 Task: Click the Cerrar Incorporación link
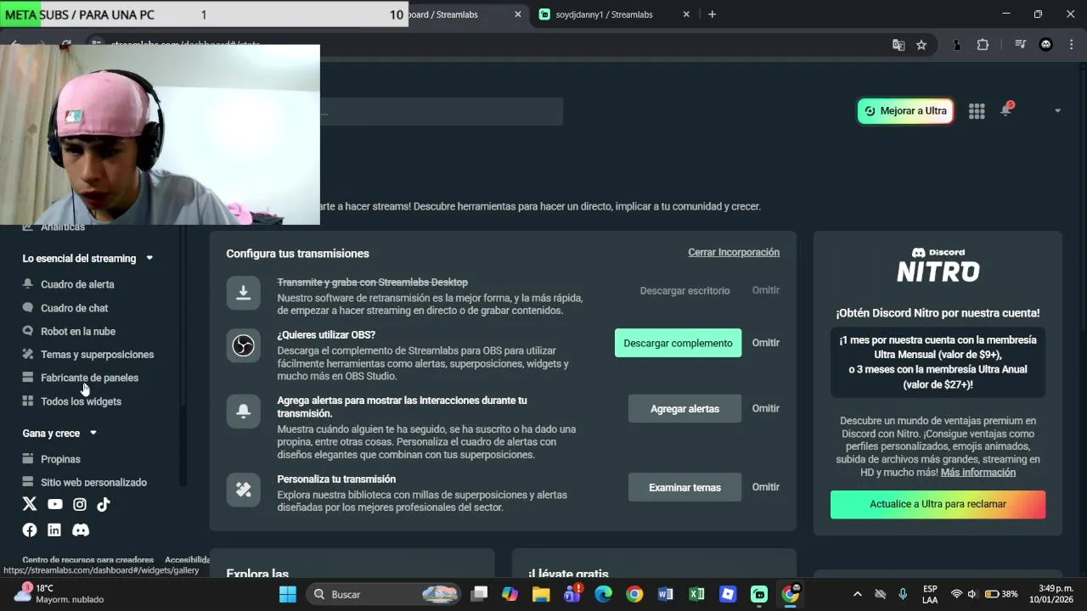tap(734, 252)
